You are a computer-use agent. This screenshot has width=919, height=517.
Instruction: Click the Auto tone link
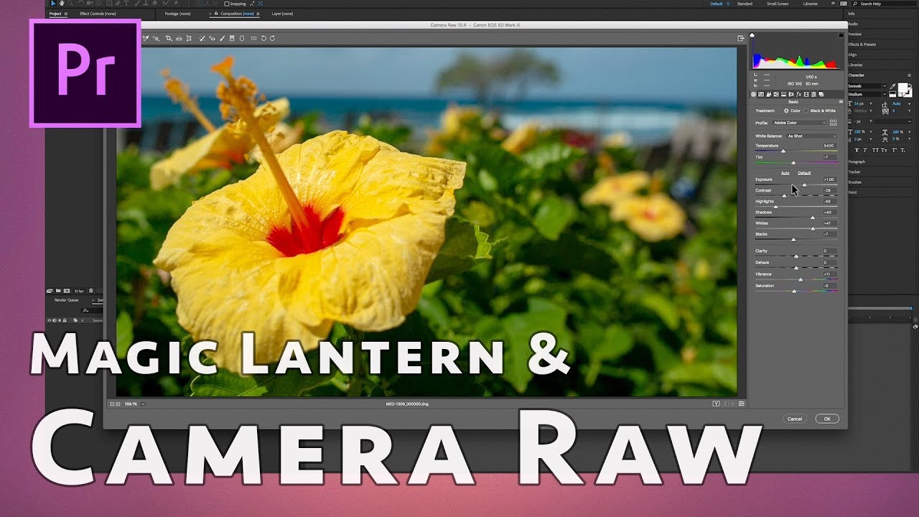(x=785, y=173)
